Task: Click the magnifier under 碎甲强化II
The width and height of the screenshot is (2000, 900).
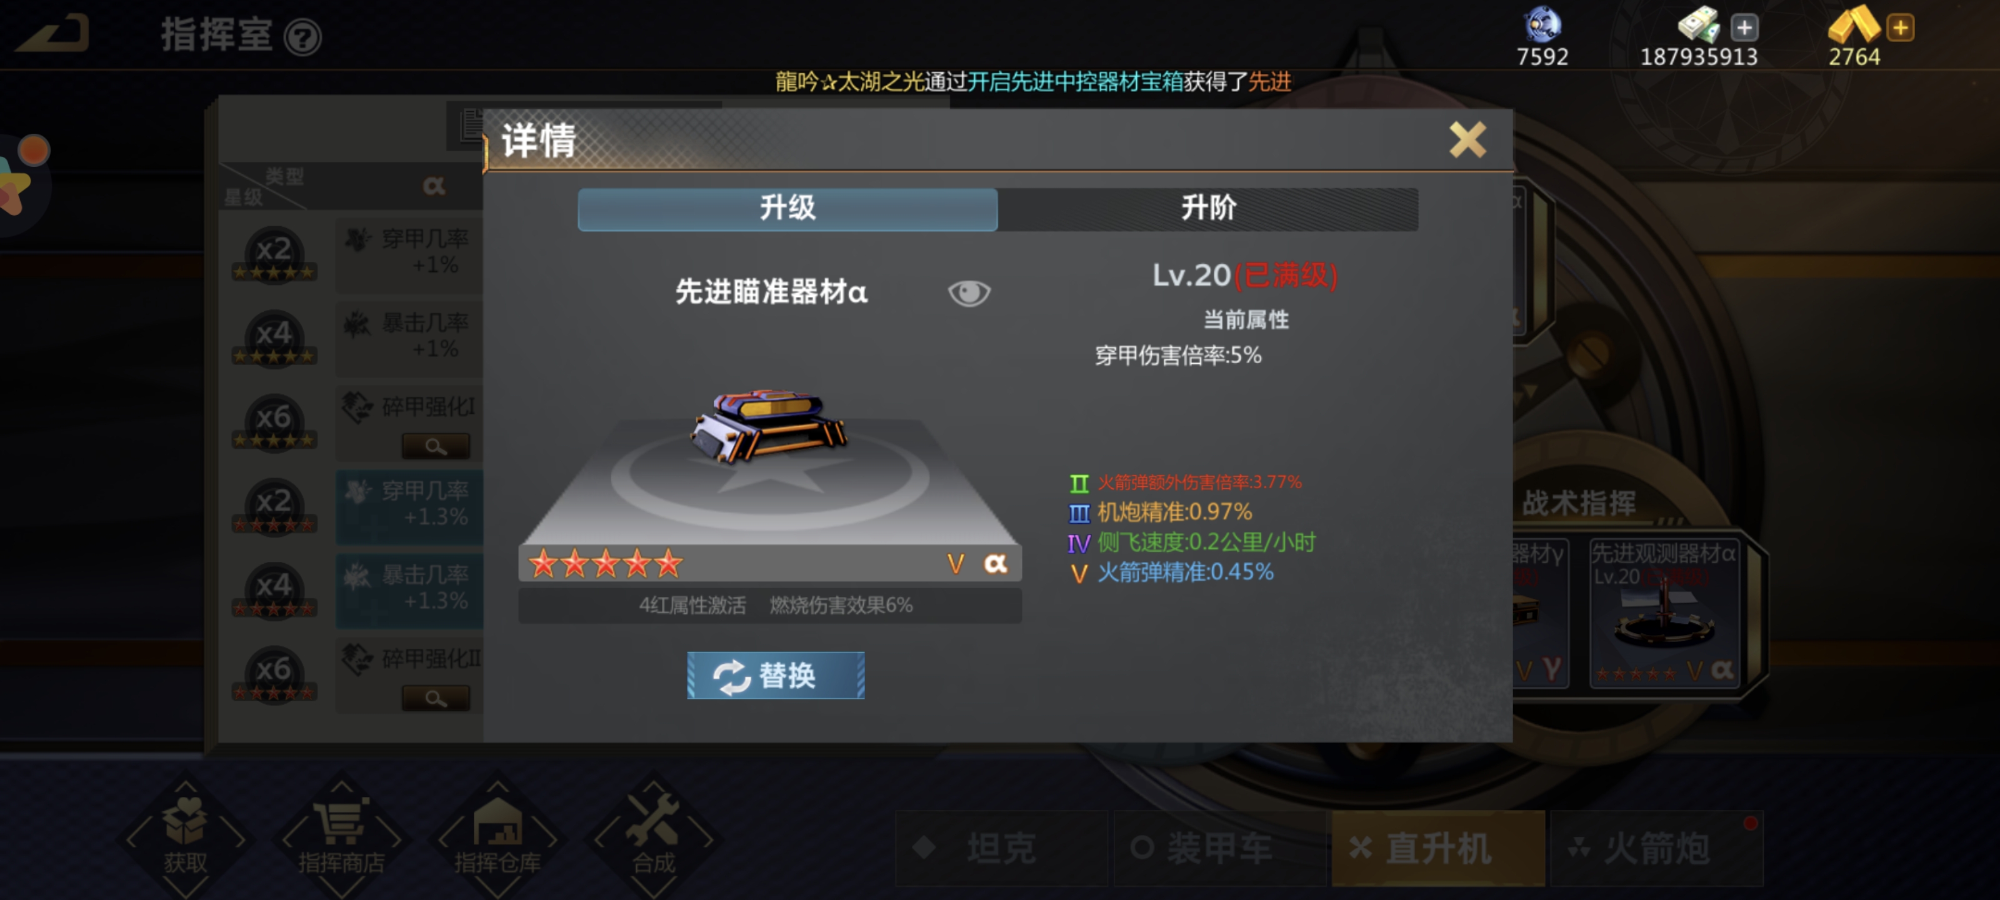Action: tap(436, 698)
